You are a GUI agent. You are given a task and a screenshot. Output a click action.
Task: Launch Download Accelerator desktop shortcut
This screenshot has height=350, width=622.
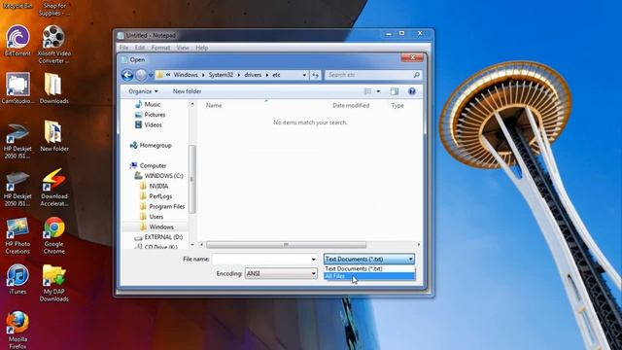[54, 187]
